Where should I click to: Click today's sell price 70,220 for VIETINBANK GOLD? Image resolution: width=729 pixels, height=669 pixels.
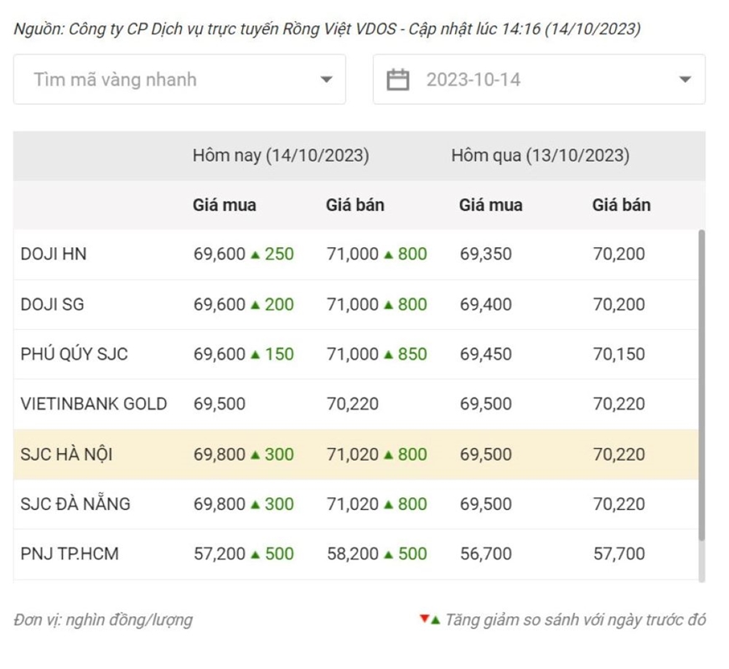click(353, 404)
